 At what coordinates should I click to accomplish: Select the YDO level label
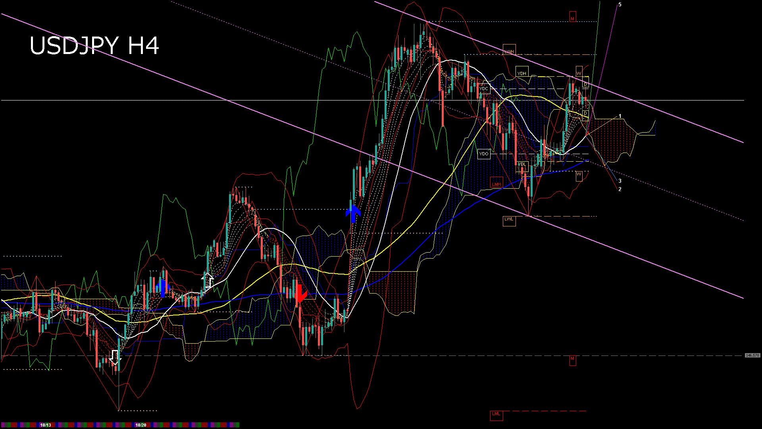(x=484, y=154)
